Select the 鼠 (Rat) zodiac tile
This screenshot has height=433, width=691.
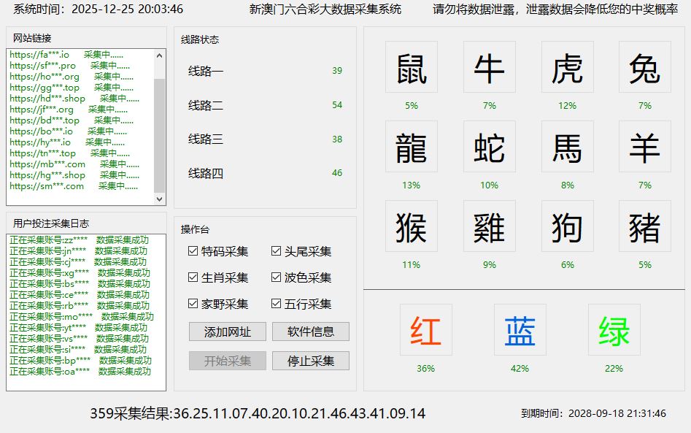tap(412, 67)
